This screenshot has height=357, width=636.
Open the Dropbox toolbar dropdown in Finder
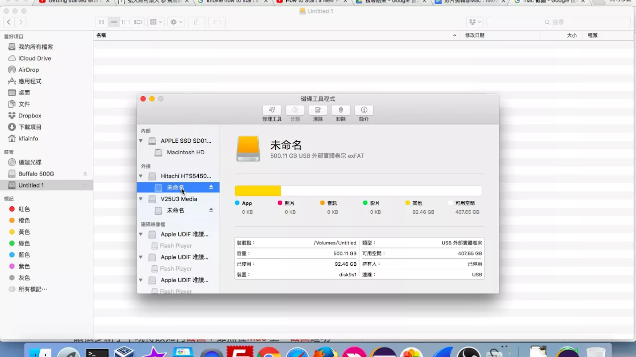click(x=475, y=22)
